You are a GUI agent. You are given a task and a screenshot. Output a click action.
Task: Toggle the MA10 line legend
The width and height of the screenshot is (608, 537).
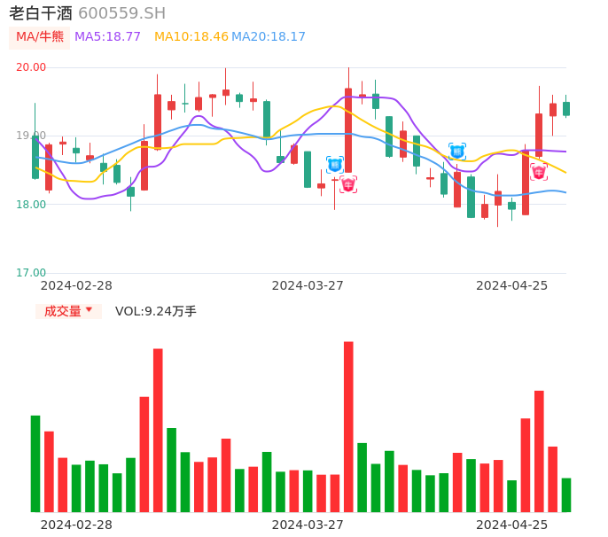pos(191,37)
